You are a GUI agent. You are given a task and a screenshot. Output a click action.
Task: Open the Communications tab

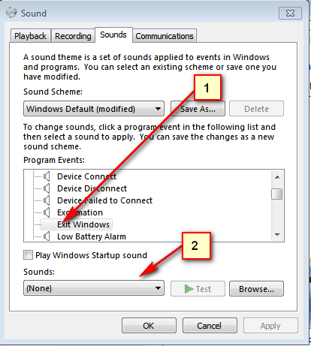point(165,36)
